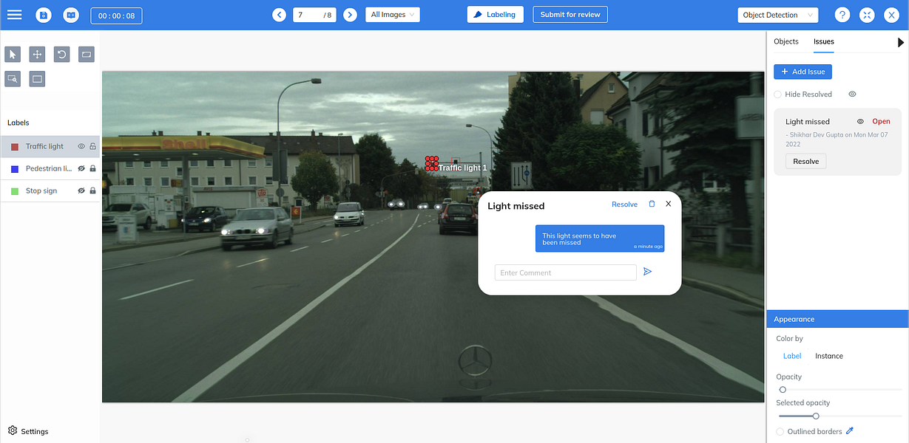Click the undo arrow tool

[61, 54]
